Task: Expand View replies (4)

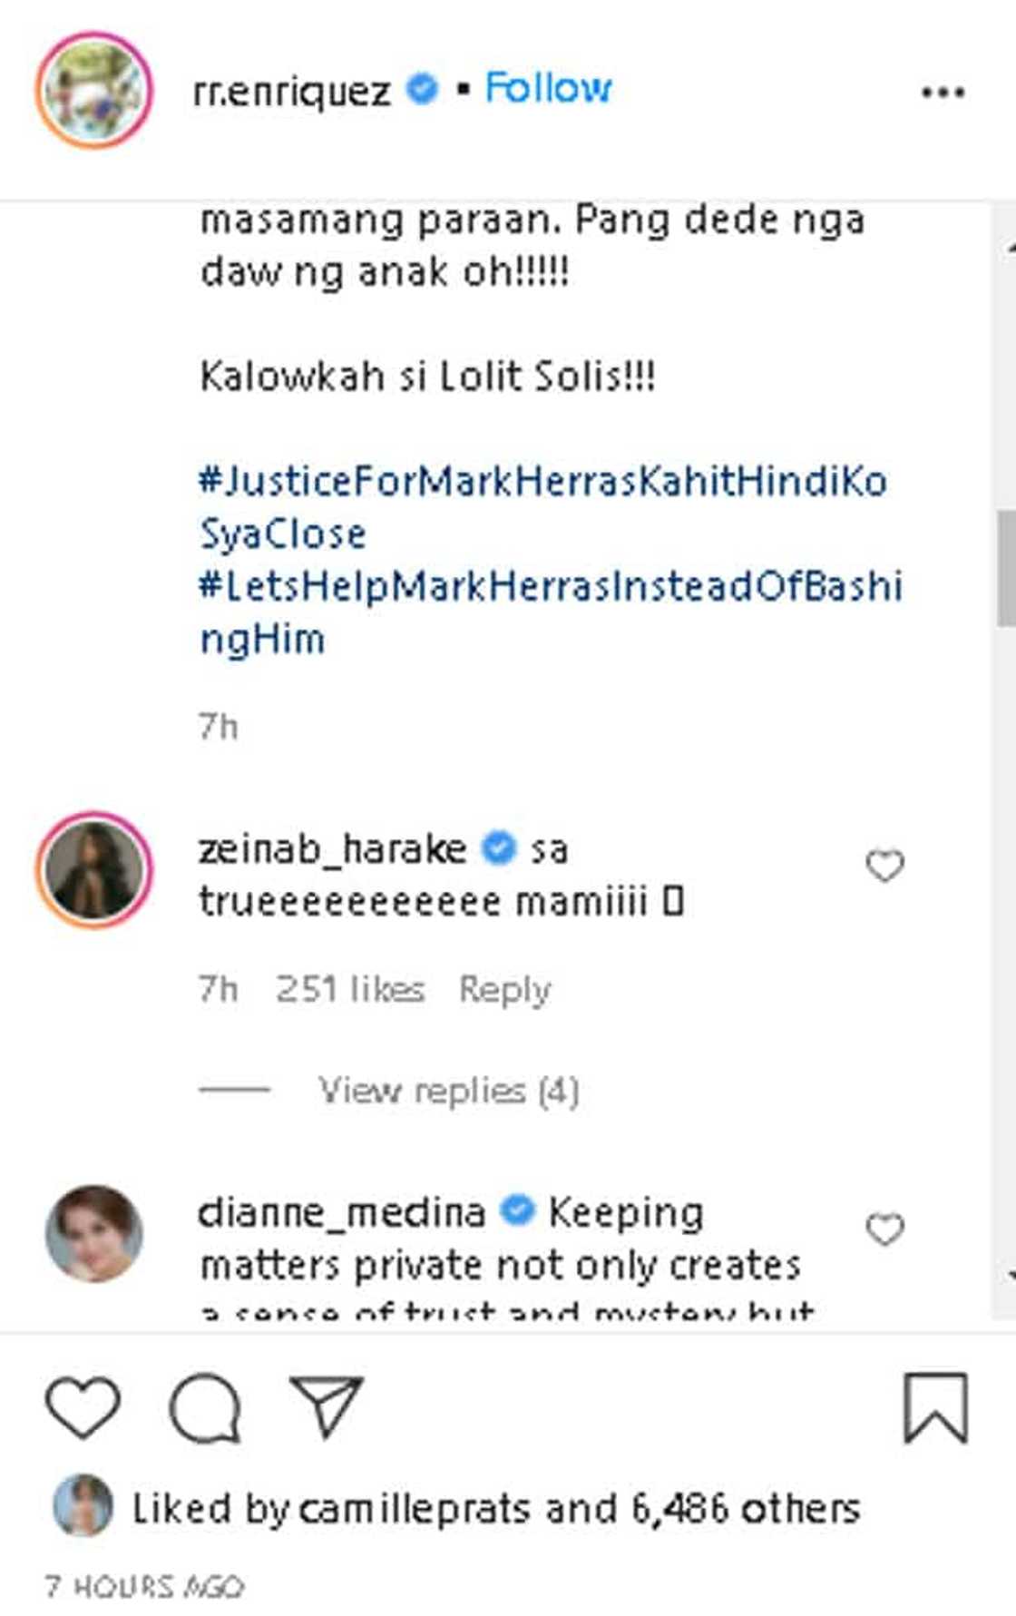Action: coord(448,1090)
